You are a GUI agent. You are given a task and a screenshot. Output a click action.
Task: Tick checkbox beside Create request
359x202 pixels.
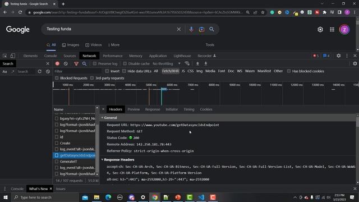(57, 143)
